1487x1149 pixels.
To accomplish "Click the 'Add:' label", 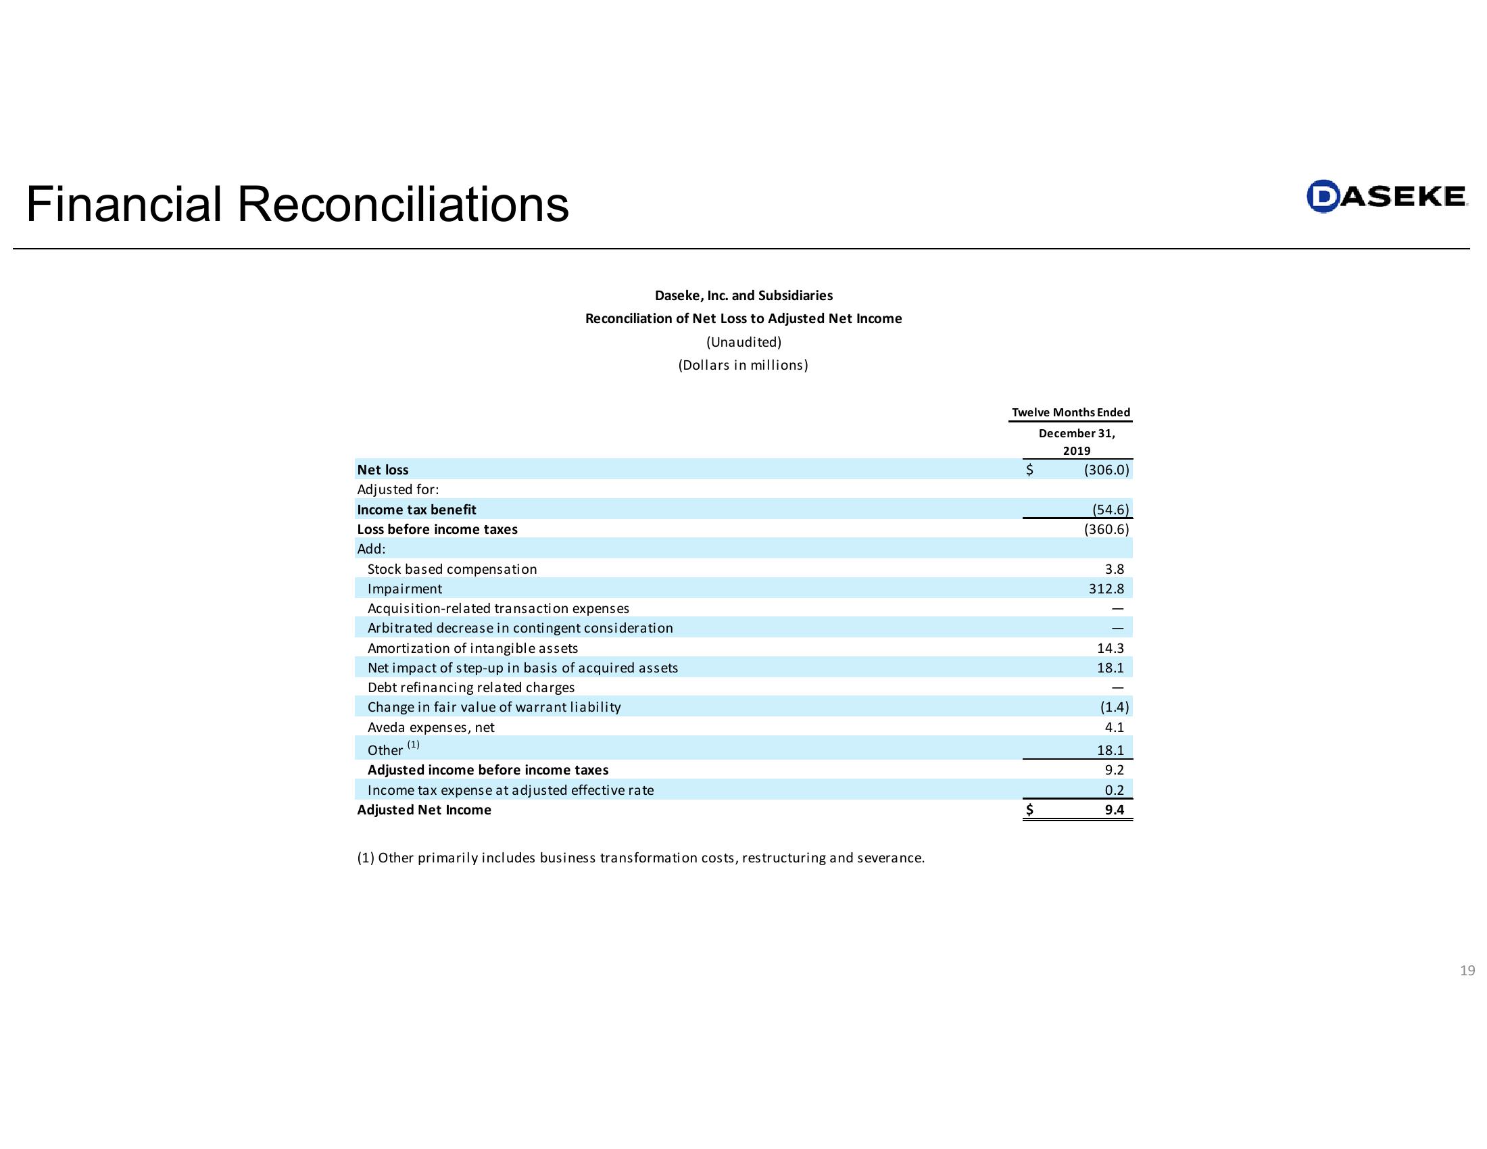I will (x=371, y=549).
